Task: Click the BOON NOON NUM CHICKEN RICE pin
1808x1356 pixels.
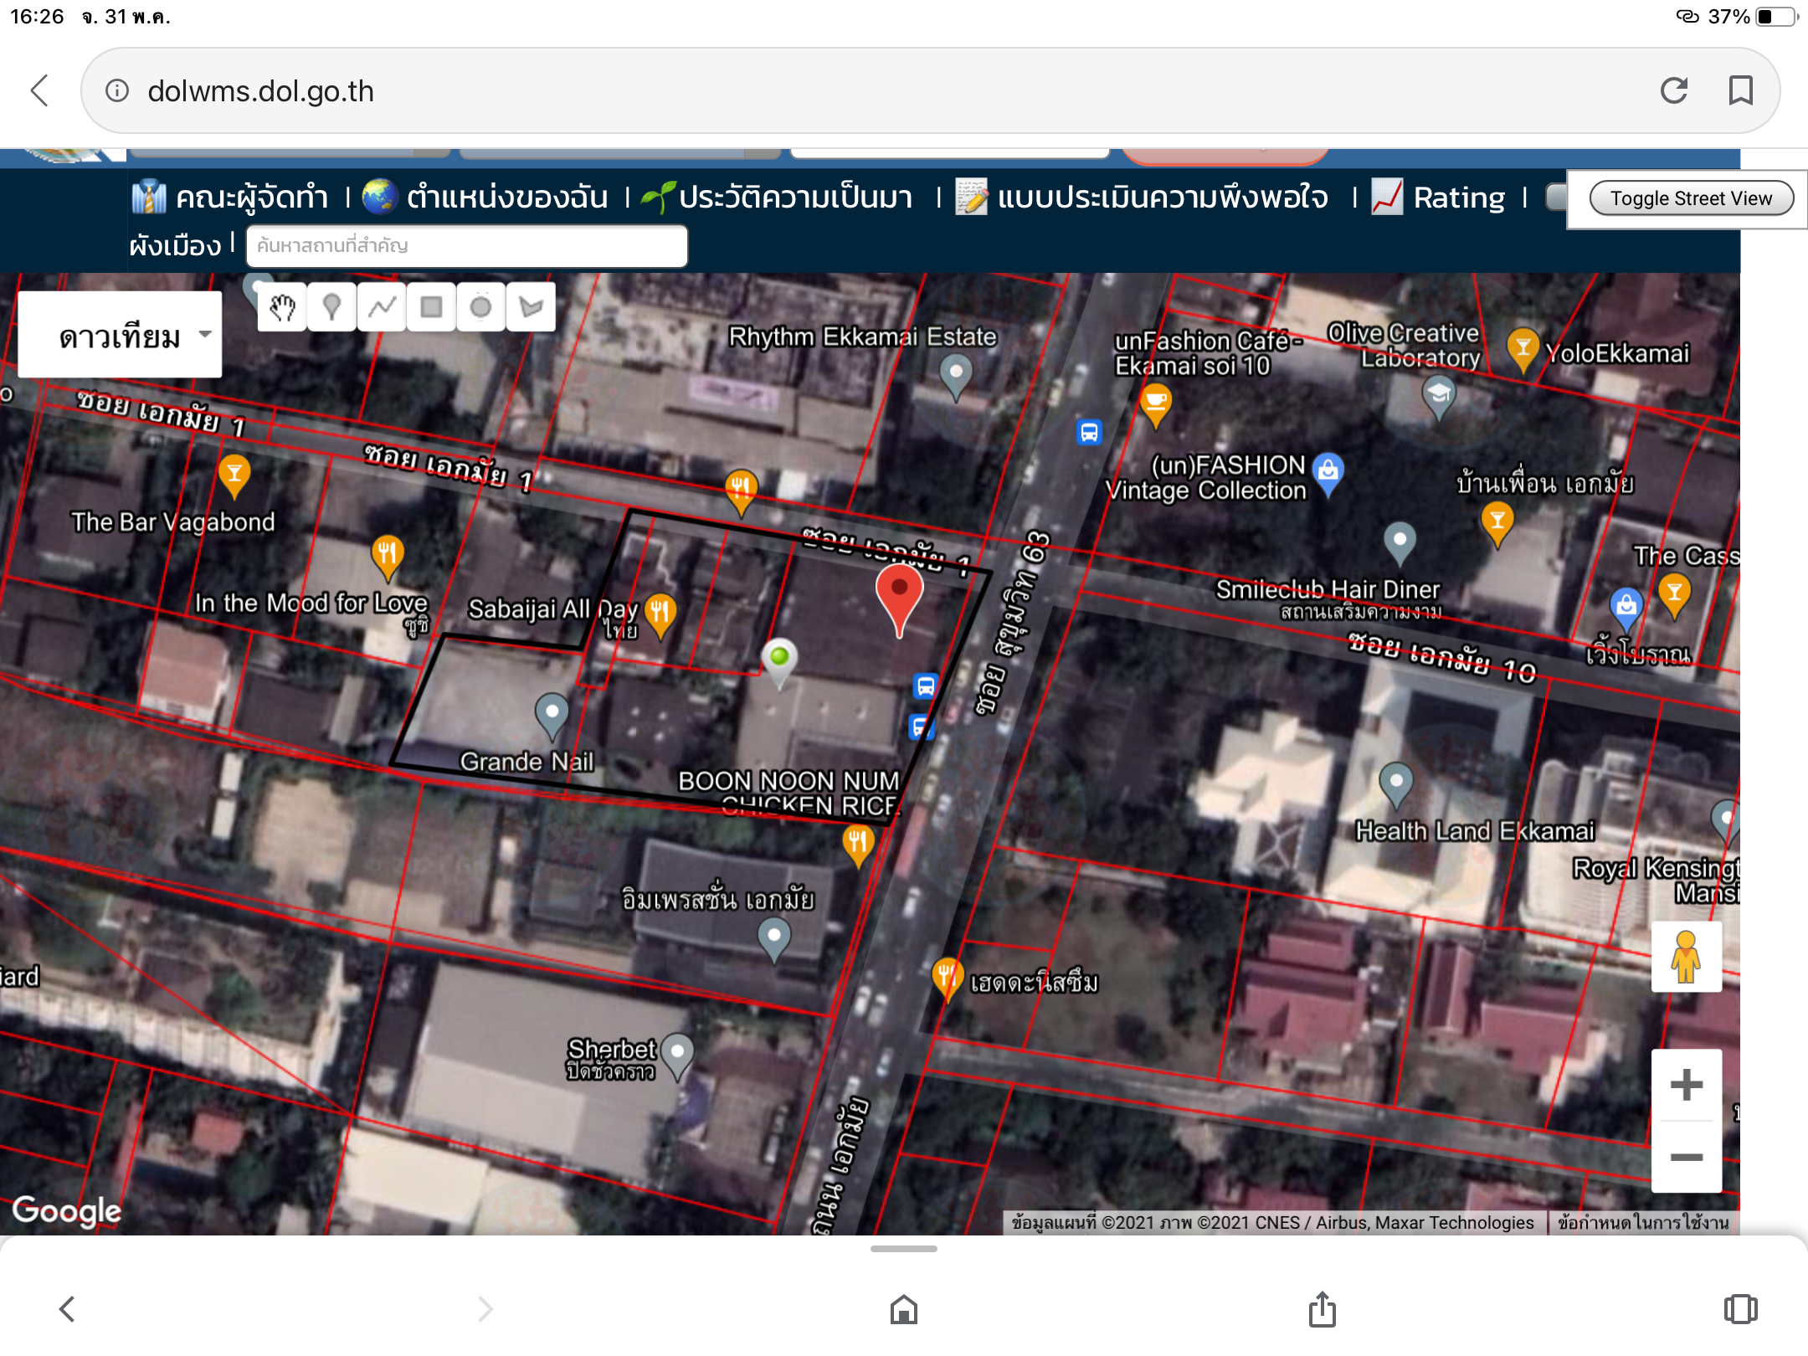Action: 858,845
